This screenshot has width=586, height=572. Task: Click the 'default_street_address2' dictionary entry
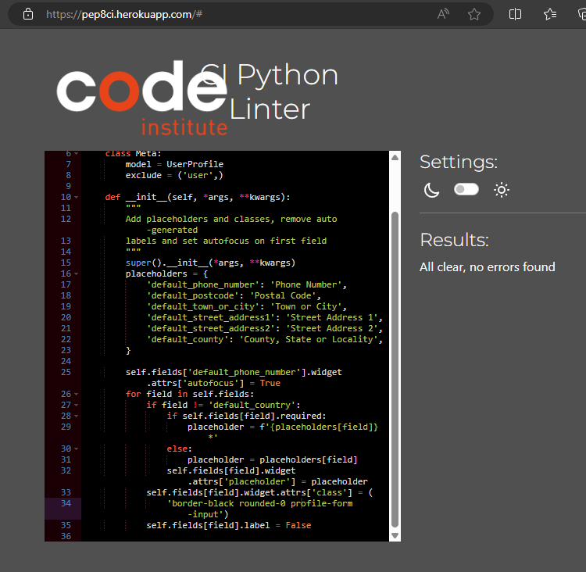coord(265,328)
